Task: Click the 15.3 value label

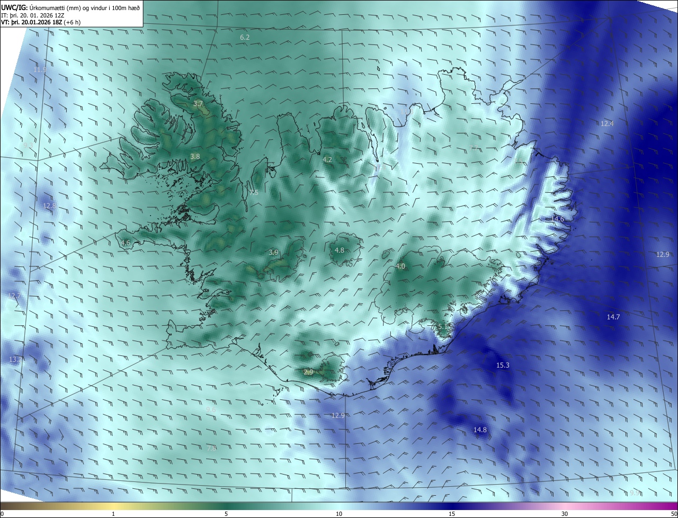Action: pos(503,365)
